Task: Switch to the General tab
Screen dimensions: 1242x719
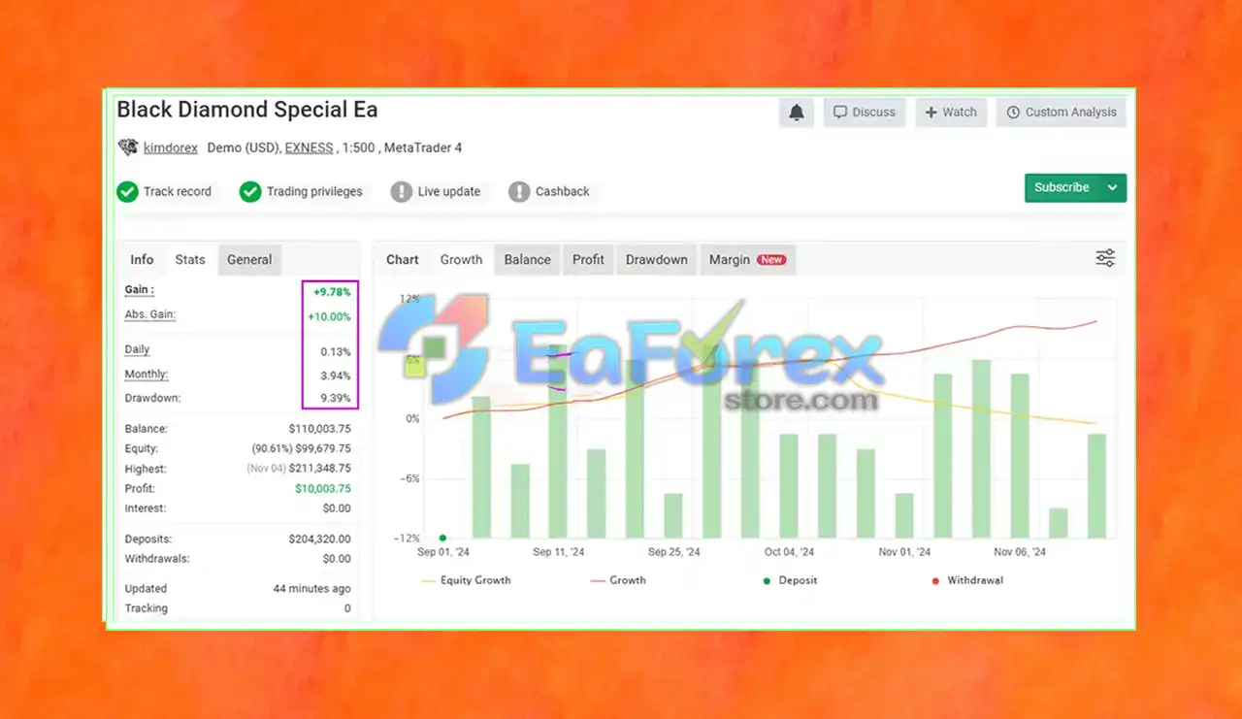Action: click(x=249, y=259)
